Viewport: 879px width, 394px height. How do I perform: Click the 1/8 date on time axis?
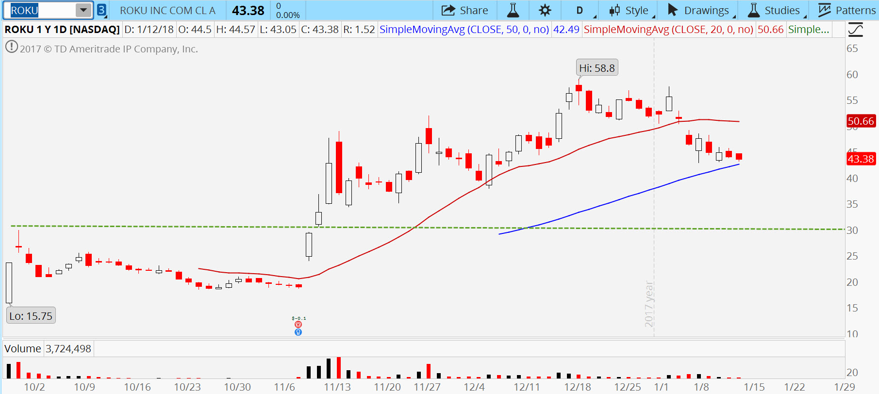point(701,387)
